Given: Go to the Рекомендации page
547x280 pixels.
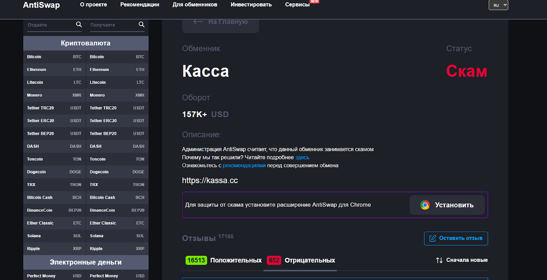Looking at the screenshot, I should click(x=139, y=5).
